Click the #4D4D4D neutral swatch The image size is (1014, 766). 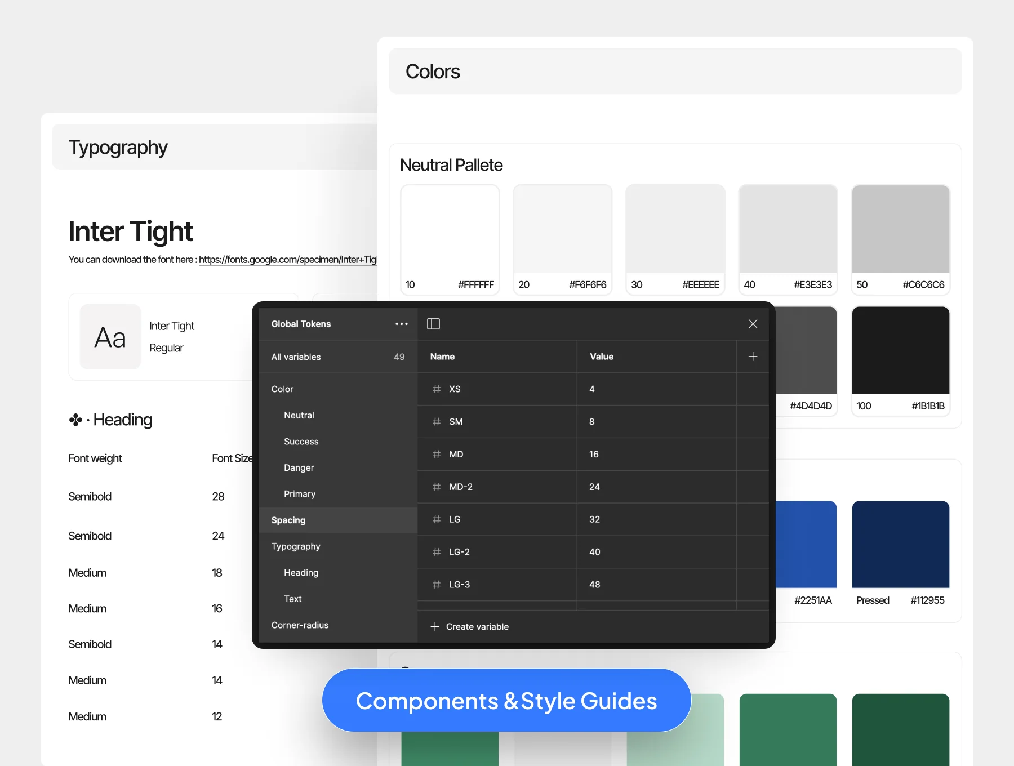click(806, 361)
